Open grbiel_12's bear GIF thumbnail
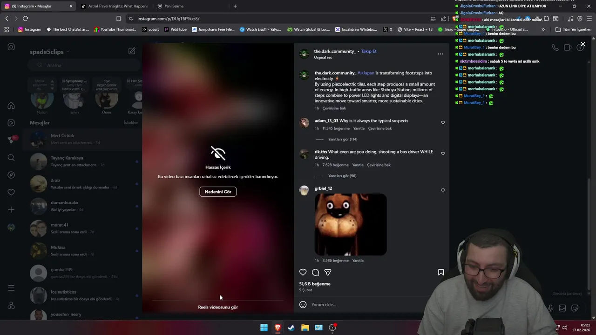Screen dimensions: 596x335 (x=351, y=225)
